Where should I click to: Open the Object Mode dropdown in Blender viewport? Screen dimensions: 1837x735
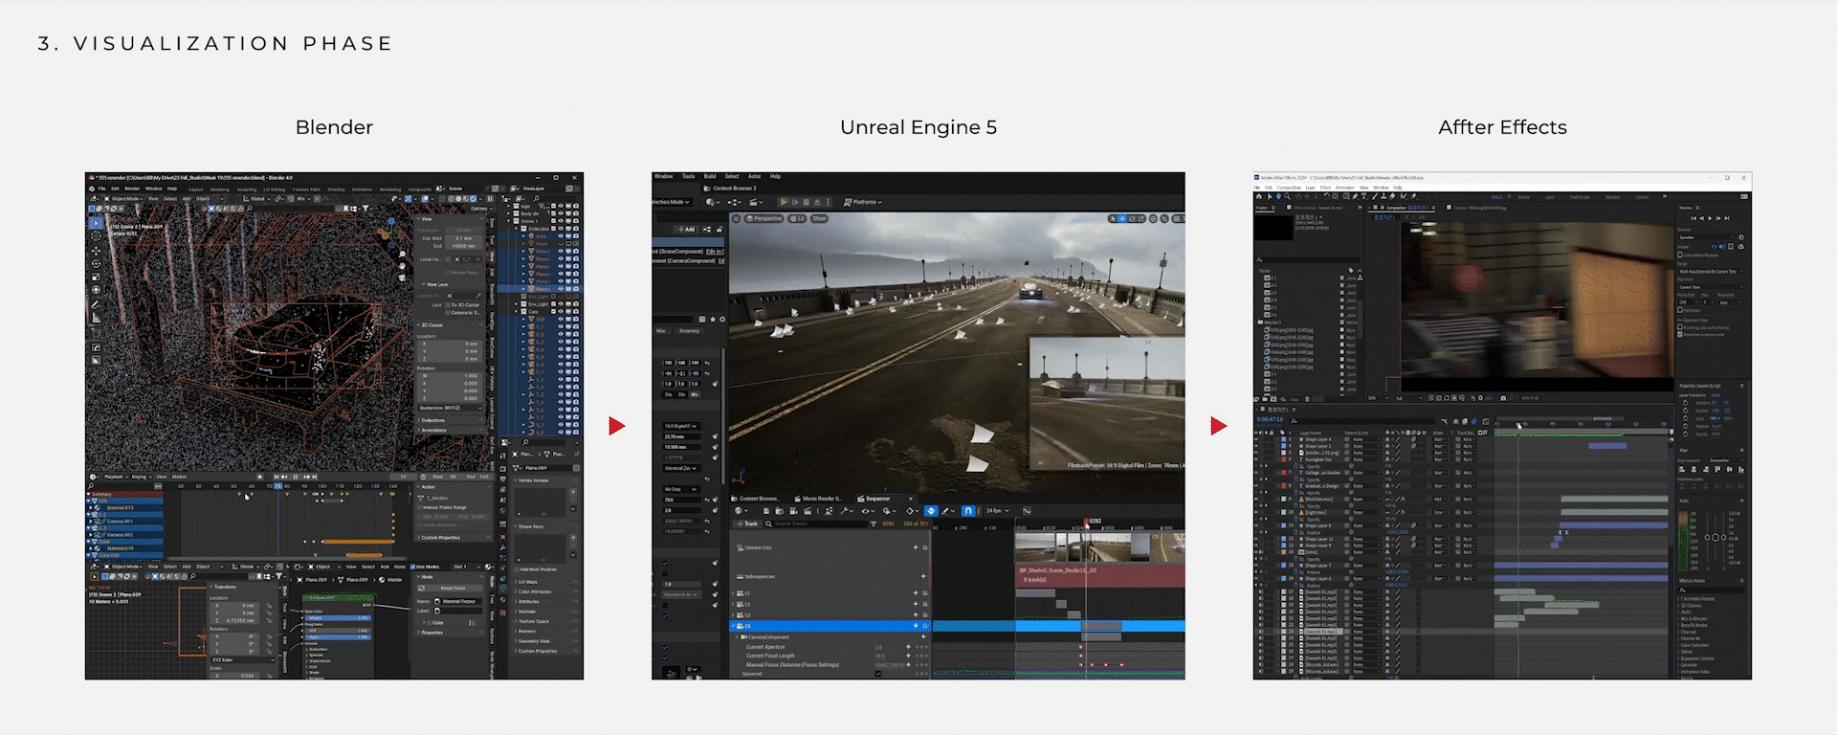tap(122, 199)
